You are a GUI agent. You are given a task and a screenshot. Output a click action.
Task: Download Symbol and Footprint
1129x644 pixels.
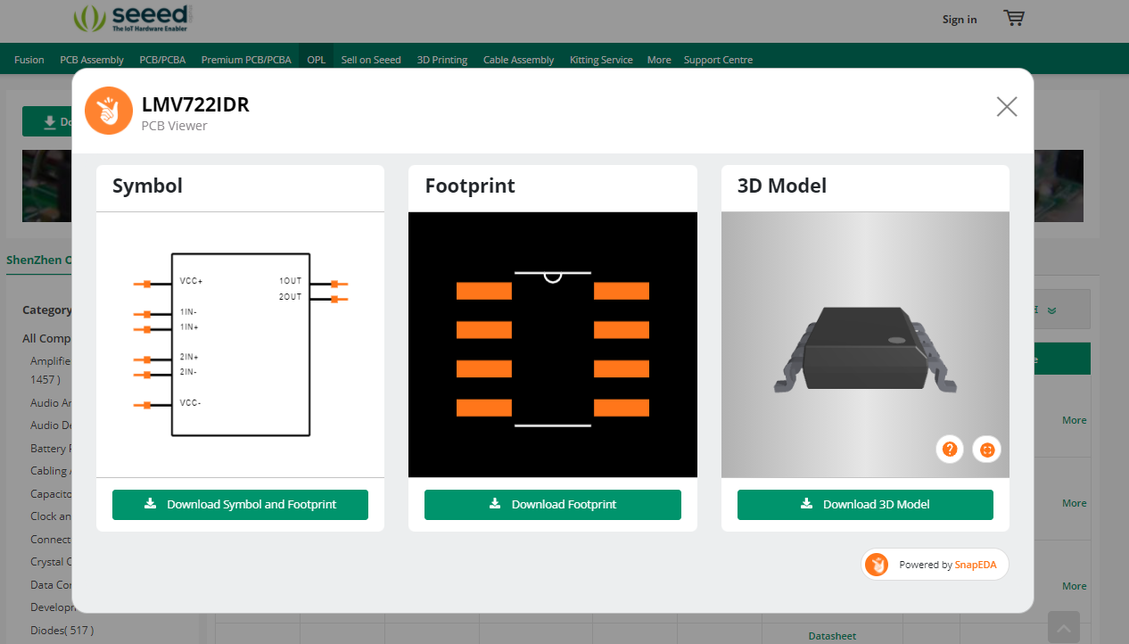click(240, 504)
